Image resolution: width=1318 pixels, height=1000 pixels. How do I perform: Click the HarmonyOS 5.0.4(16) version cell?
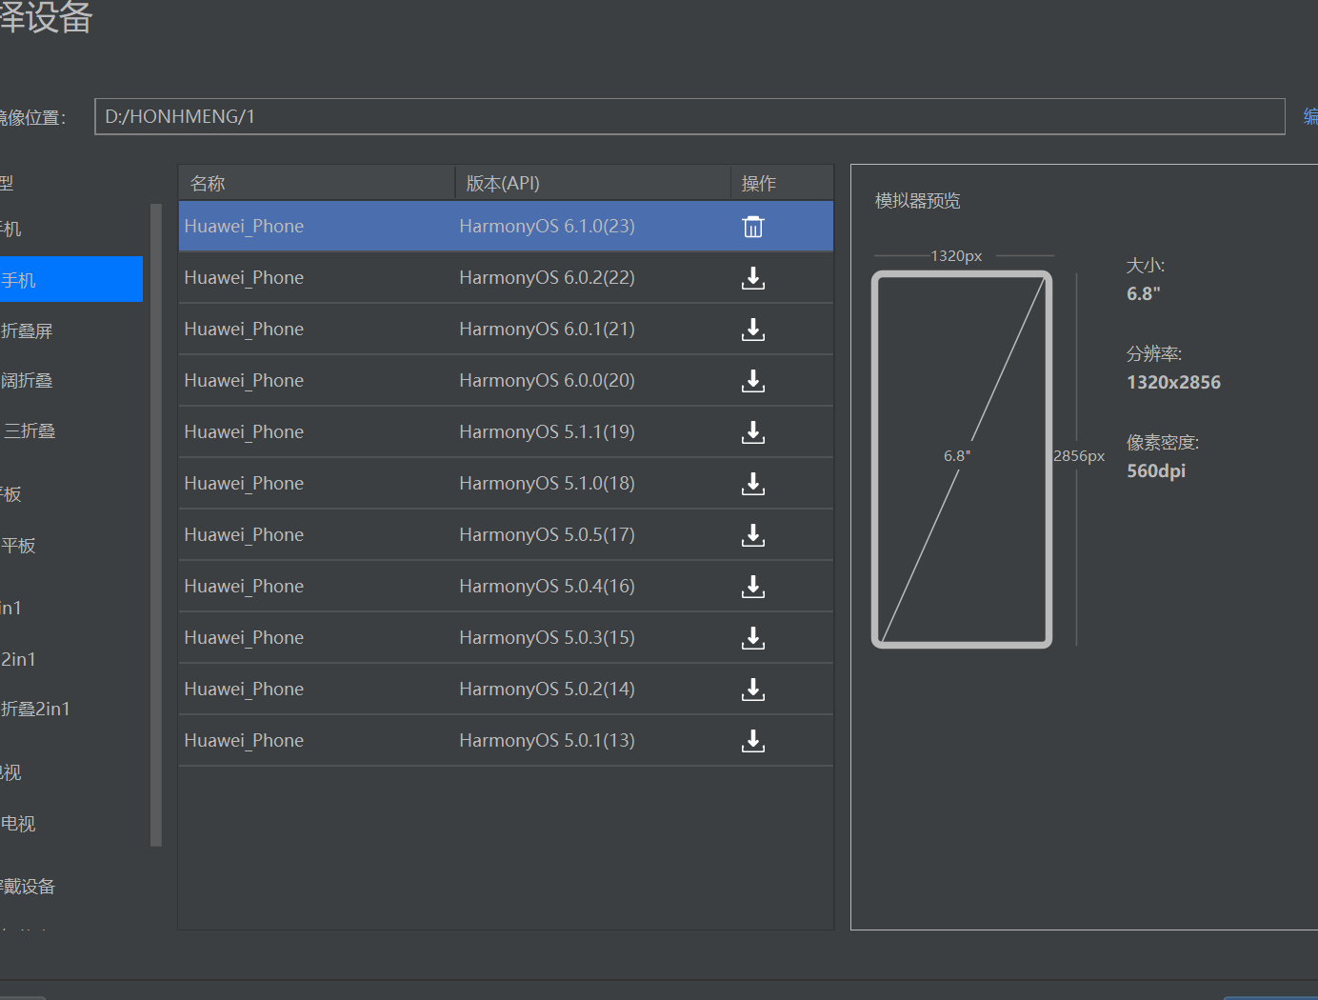pyautogui.click(x=547, y=586)
